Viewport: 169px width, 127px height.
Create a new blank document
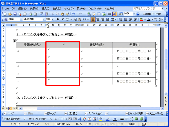pos(5,14)
